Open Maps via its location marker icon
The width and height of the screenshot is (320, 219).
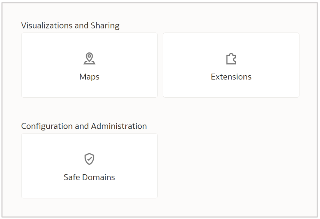(89, 59)
